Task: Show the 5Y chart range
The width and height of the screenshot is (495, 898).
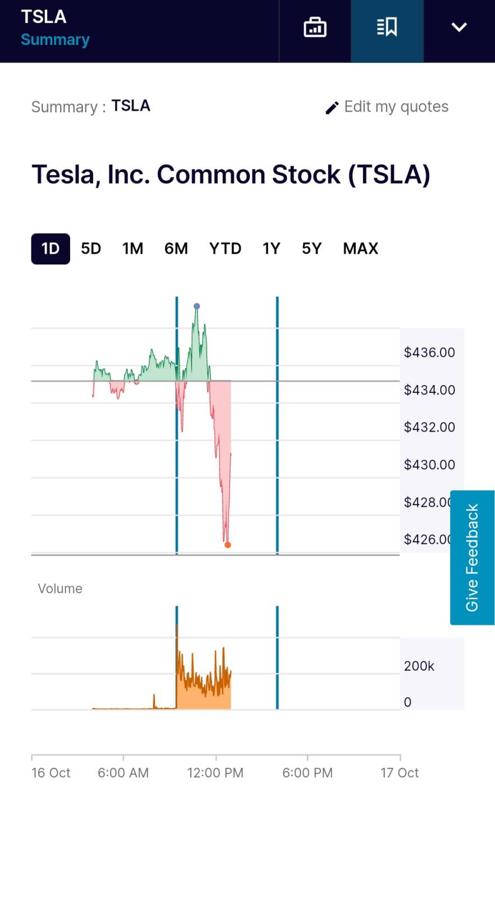Action: [311, 249]
